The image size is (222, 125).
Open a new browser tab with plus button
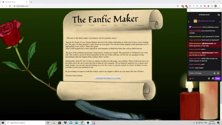pyautogui.click(x=31, y=2)
